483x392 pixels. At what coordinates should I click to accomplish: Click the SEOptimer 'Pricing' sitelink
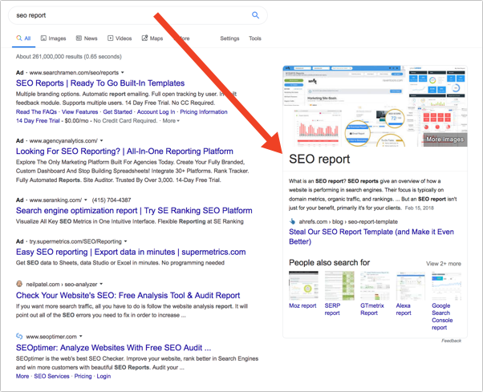tap(83, 376)
